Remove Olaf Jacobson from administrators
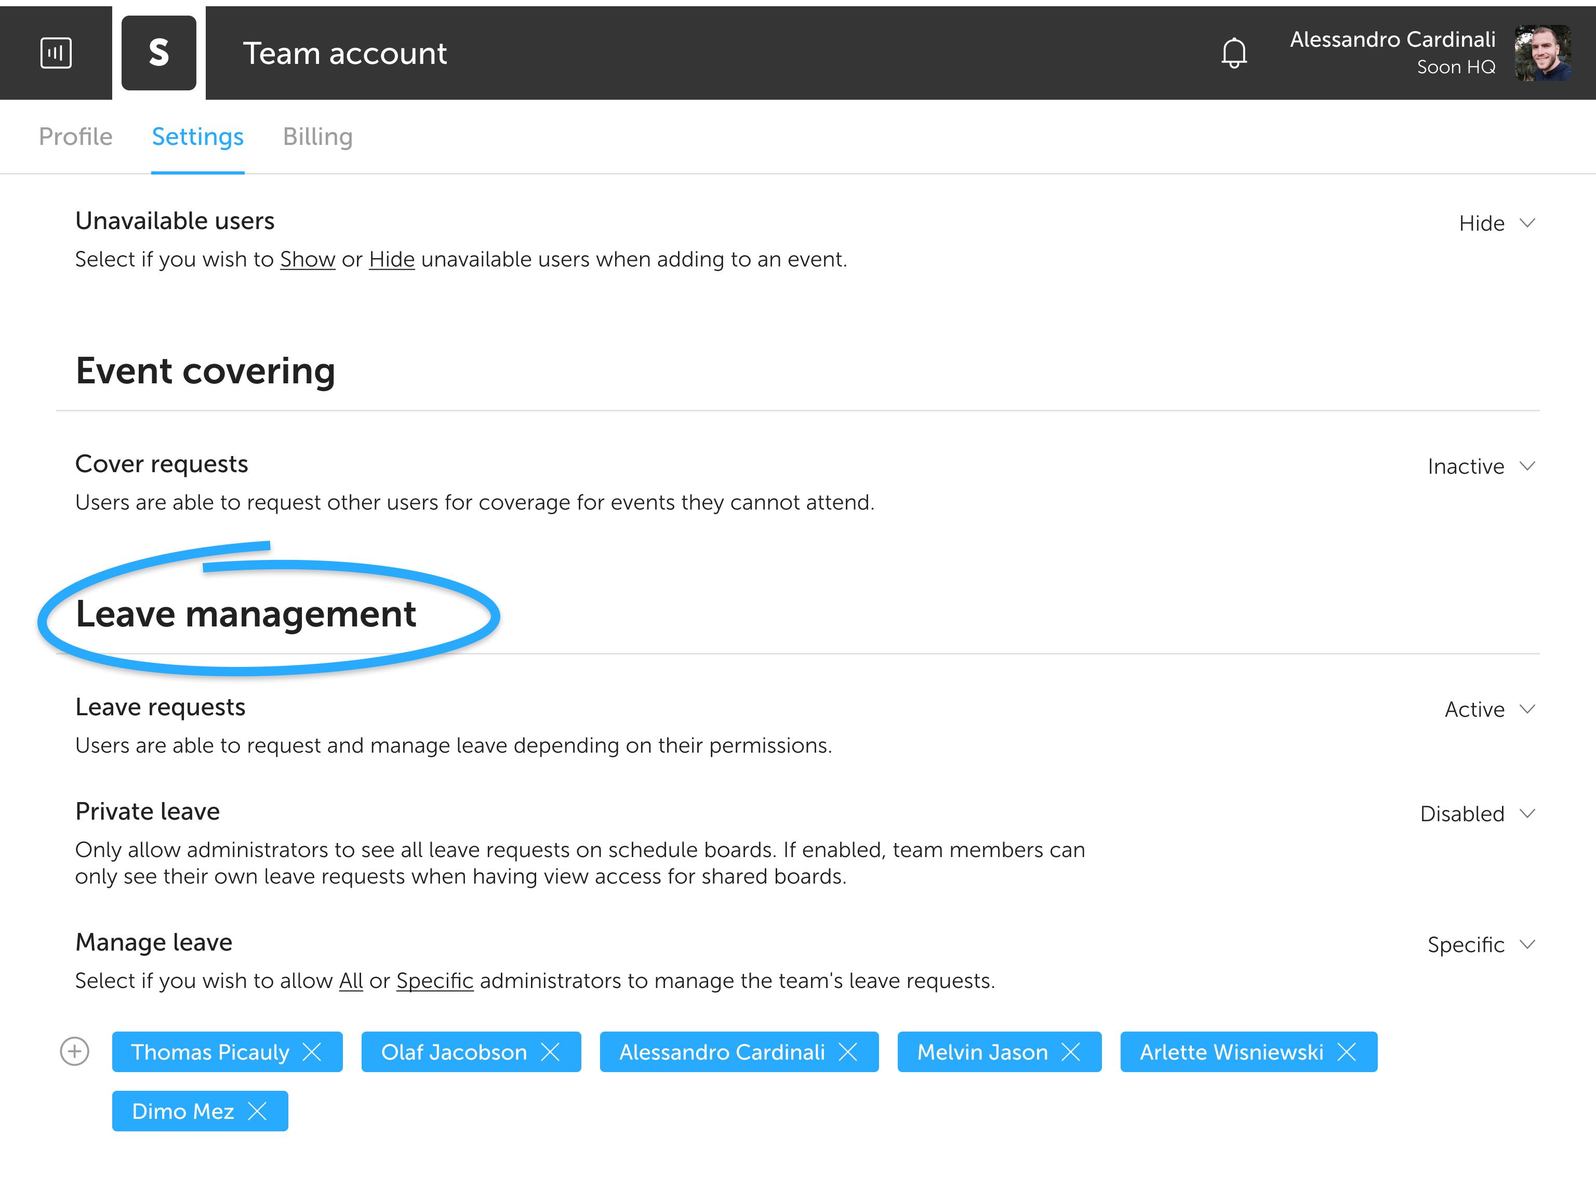This screenshot has height=1203, width=1596. [551, 1052]
